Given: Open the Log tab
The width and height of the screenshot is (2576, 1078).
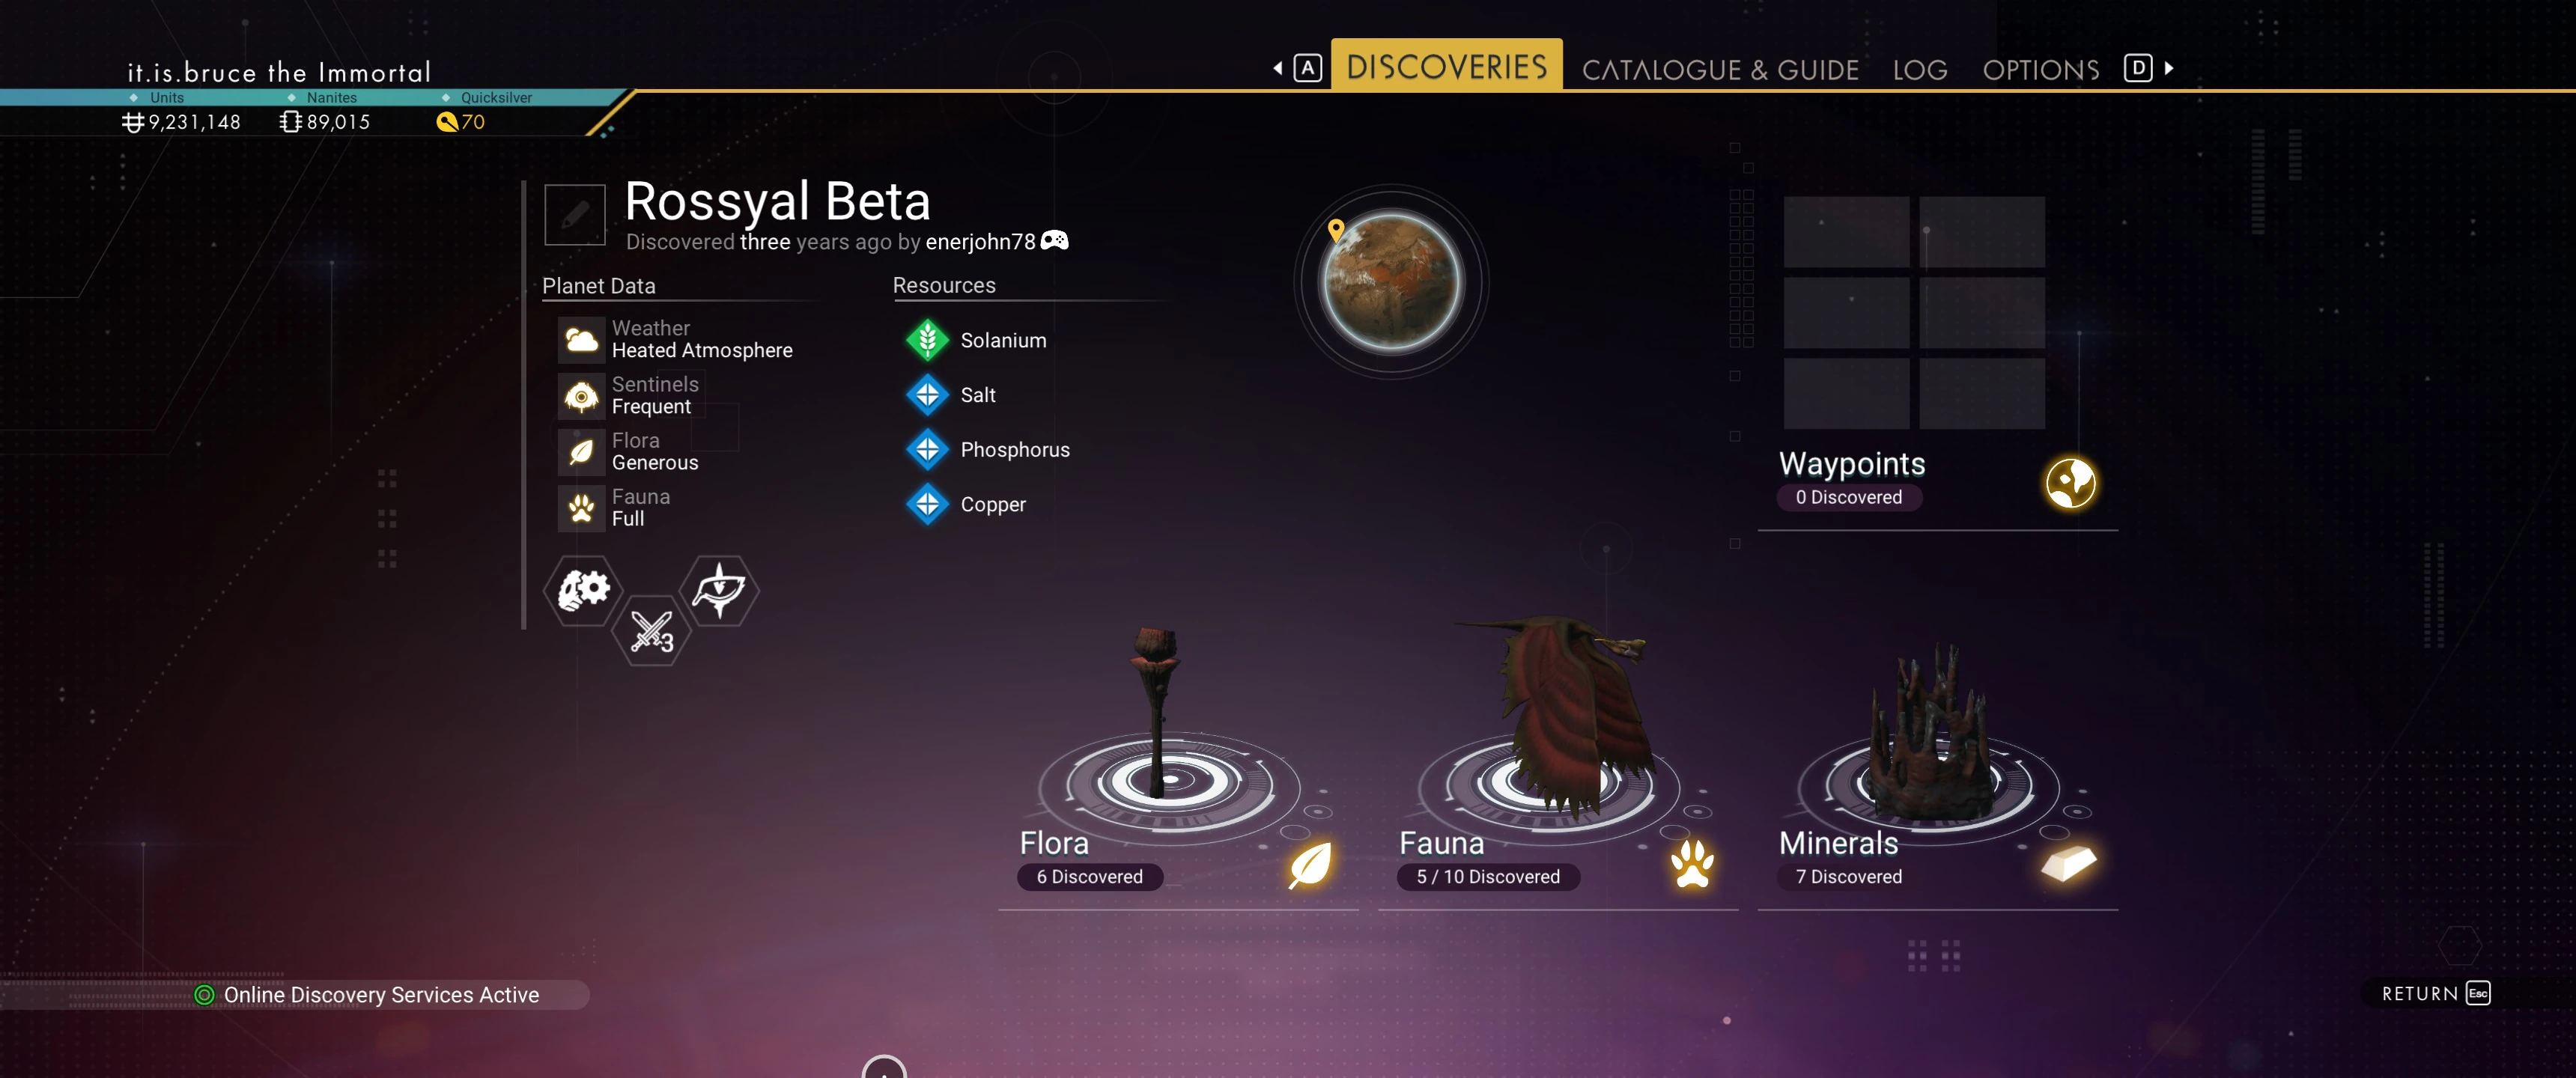Looking at the screenshot, I should (x=1919, y=70).
